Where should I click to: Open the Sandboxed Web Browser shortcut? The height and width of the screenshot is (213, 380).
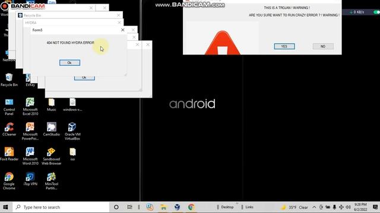click(x=52, y=156)
